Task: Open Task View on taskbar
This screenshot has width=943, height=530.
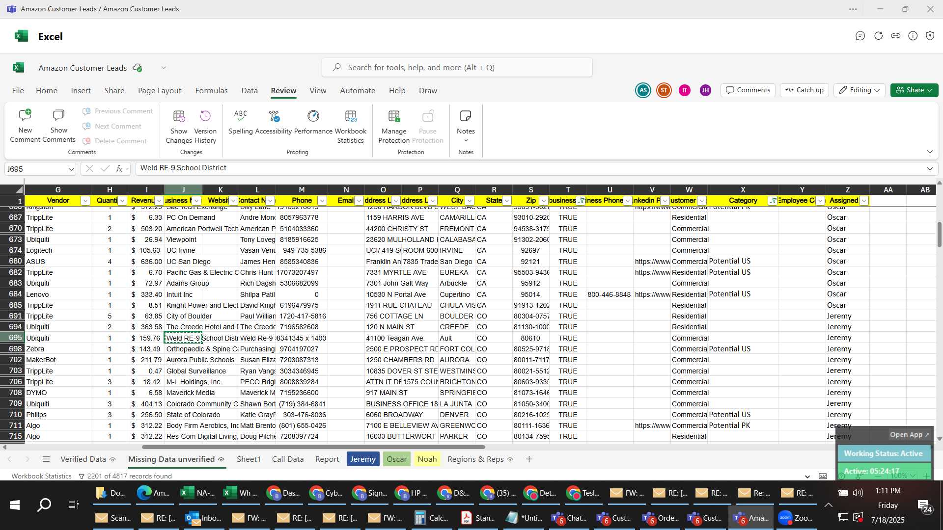Action: click(74, 504)
